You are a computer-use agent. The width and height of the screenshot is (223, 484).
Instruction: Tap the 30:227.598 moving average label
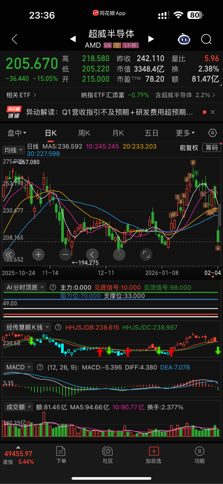43,154
